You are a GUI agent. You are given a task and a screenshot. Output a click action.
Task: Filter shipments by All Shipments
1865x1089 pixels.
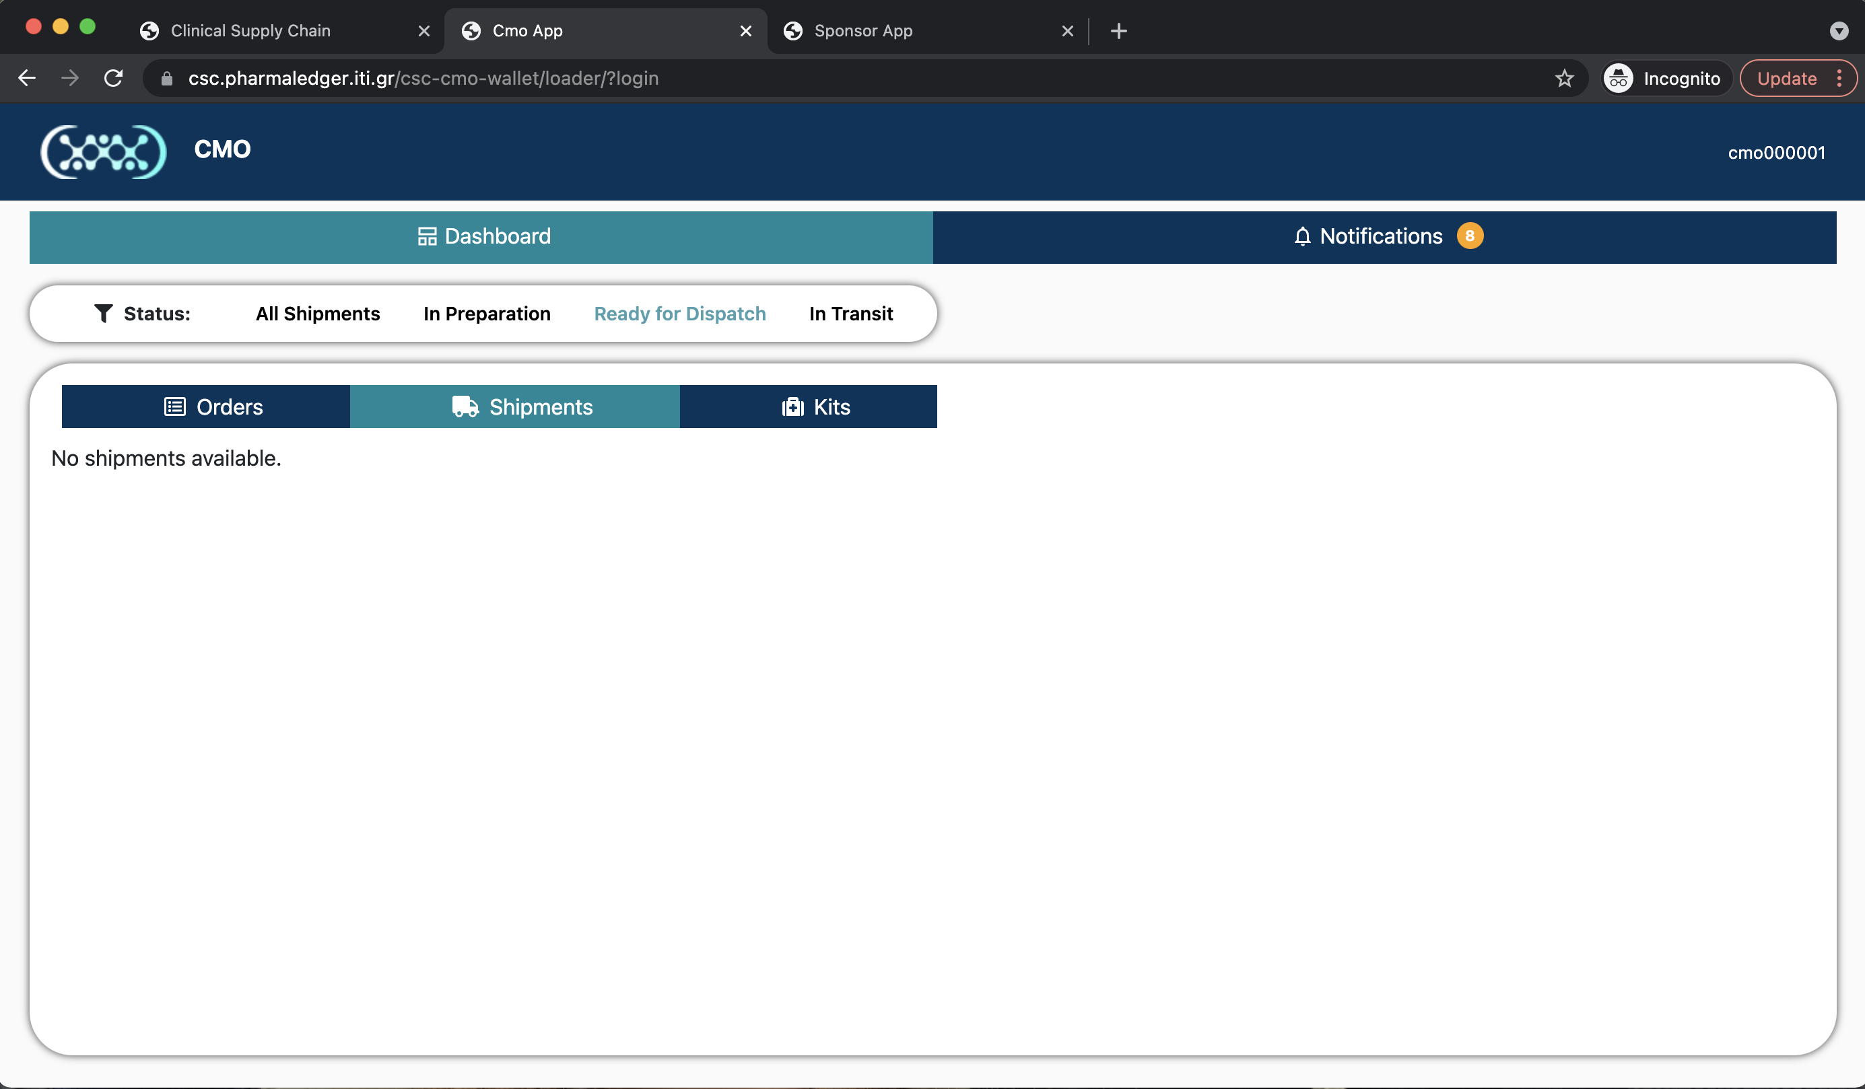point(316,313)
